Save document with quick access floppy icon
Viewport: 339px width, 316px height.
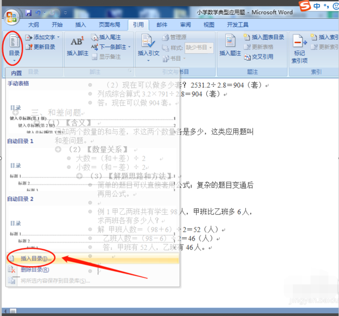click(x=28, y=13)
